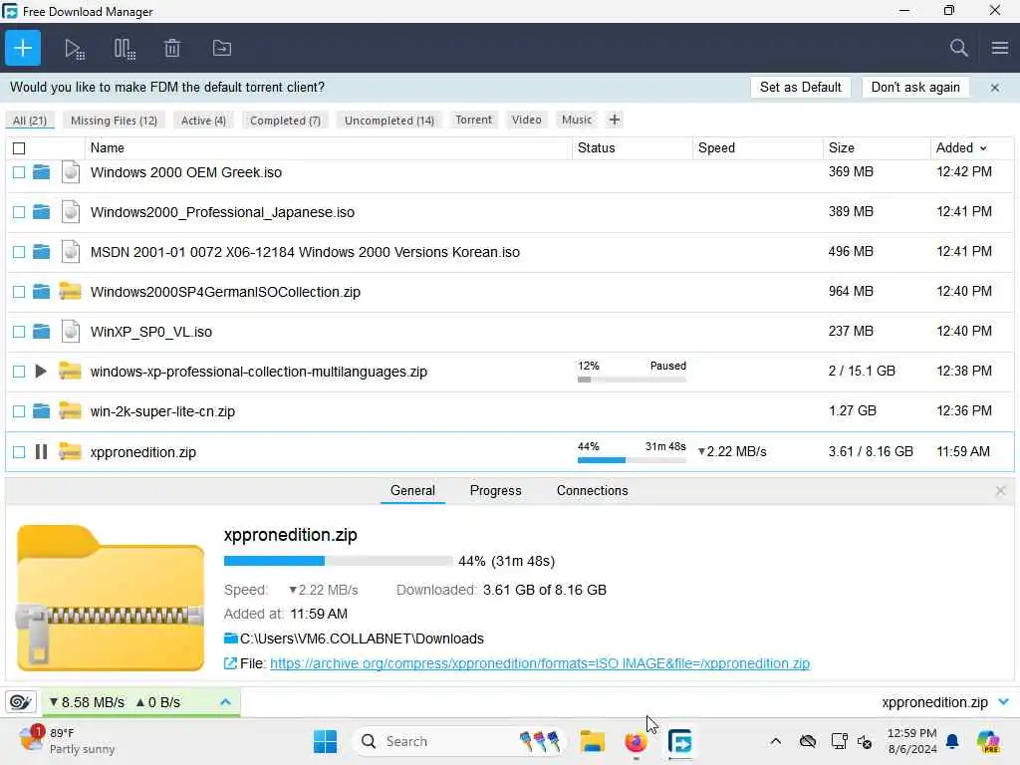1020x765 pixels.
Task: Sort by the Added column header arrow
Action: coord(983,148)
